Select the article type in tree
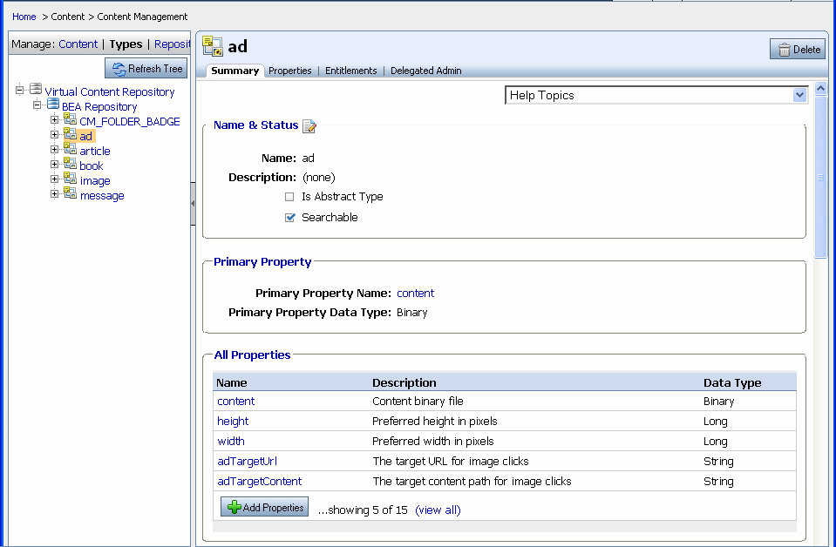The height and width of the screenshot is (547, 836). (x=95, y=152)
